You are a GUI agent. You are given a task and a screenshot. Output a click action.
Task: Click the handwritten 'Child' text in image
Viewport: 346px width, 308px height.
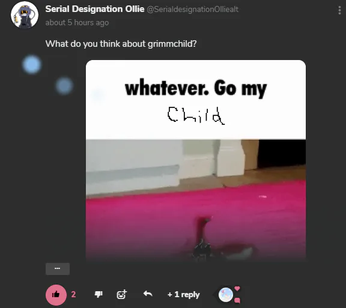pyautogui.click(x=196, y=115)
